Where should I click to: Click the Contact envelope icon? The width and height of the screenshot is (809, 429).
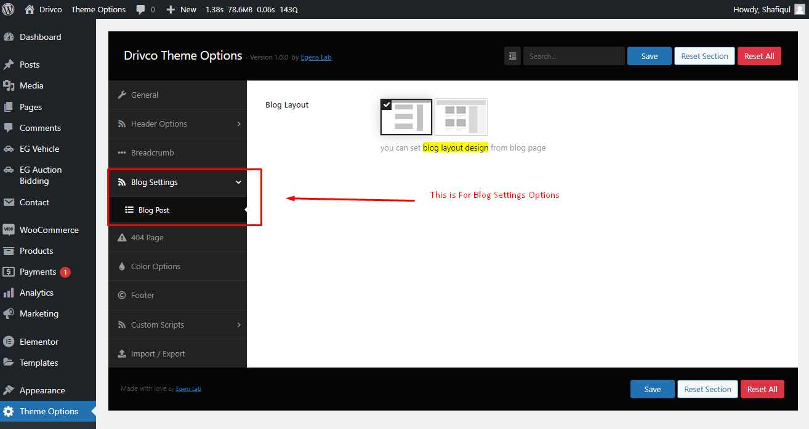coord(9,202)
